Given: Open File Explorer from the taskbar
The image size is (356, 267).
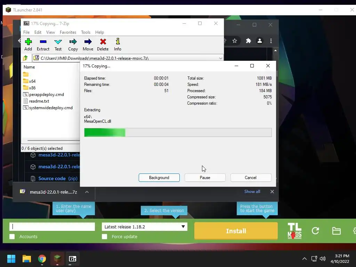Looking at the screenshot, I should tap(26, 259).
